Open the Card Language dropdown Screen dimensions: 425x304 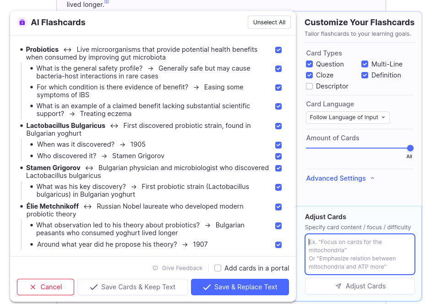click(x=348, y=117)
